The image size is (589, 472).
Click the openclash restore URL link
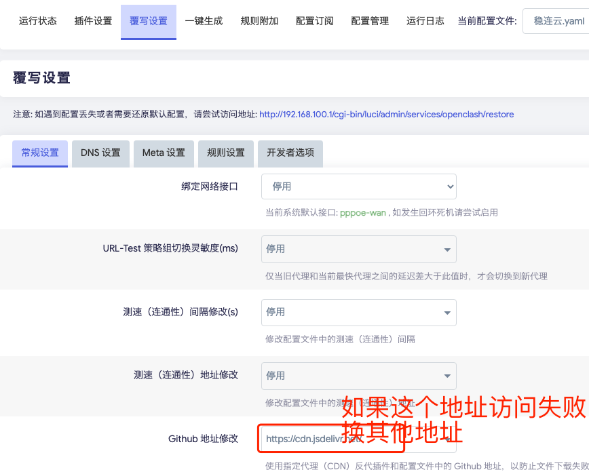(x=386, y=115)
